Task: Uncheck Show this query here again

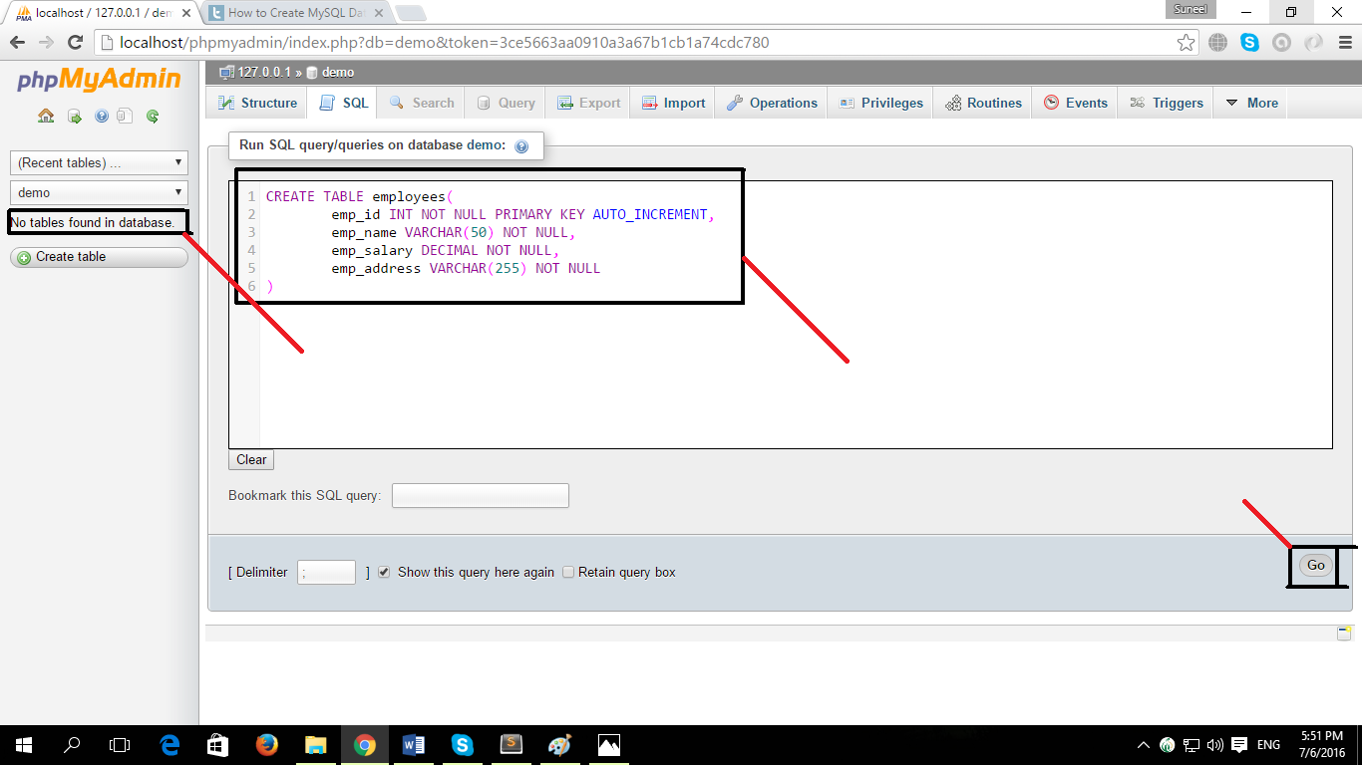Action: (x=384, y=572)
